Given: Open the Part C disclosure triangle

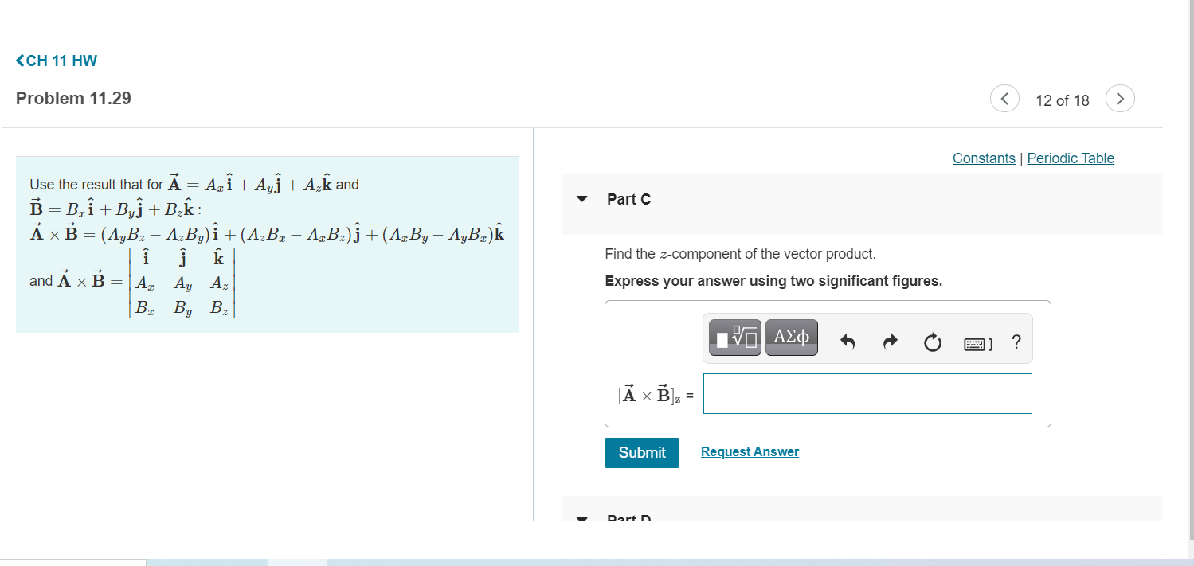Looking at the screenshot, I should [x=581, y=200].
